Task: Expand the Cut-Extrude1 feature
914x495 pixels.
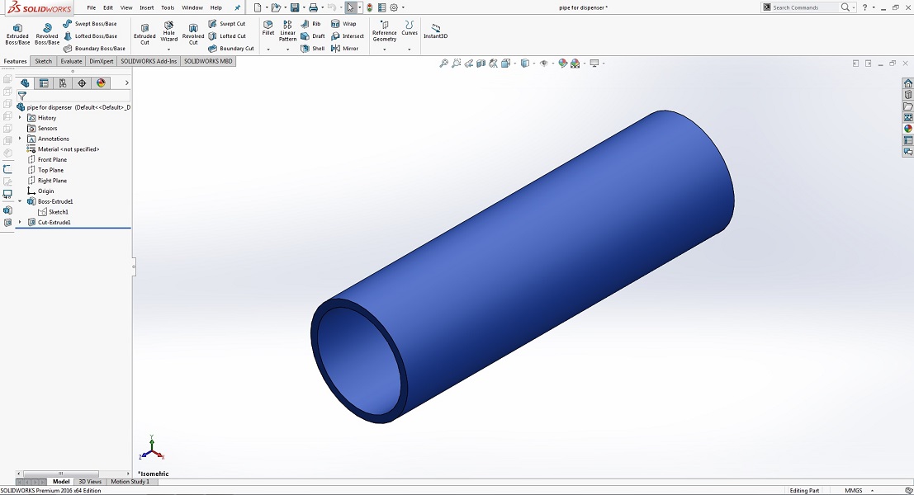Action: tap(20, 223)
